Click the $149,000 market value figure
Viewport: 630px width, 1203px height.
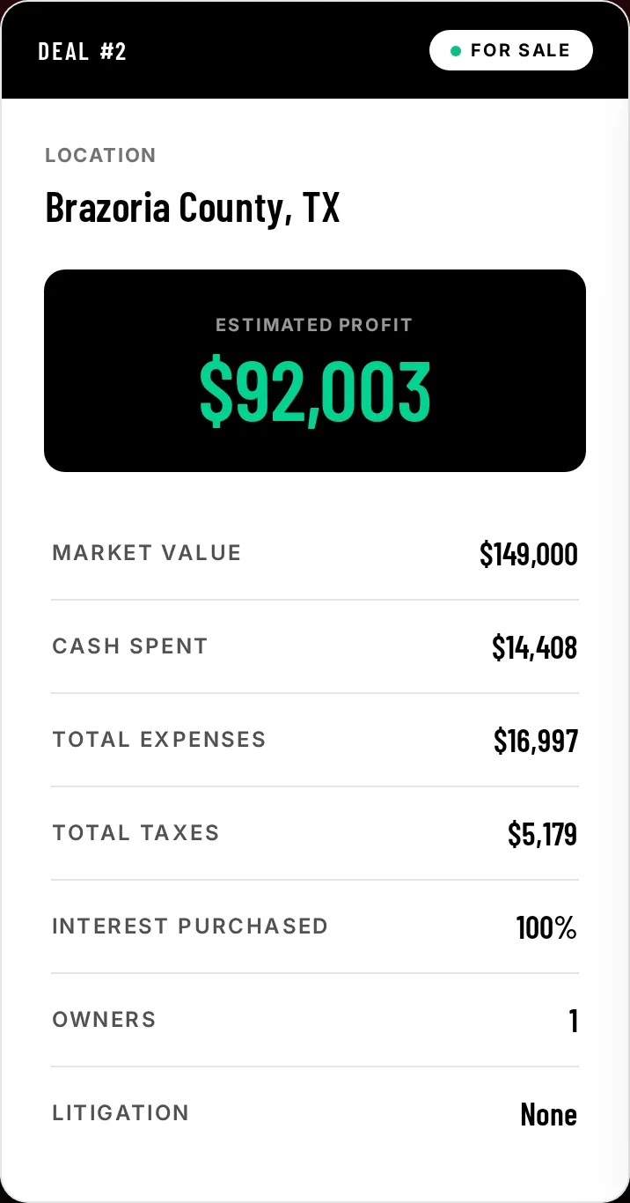(529, 554)
